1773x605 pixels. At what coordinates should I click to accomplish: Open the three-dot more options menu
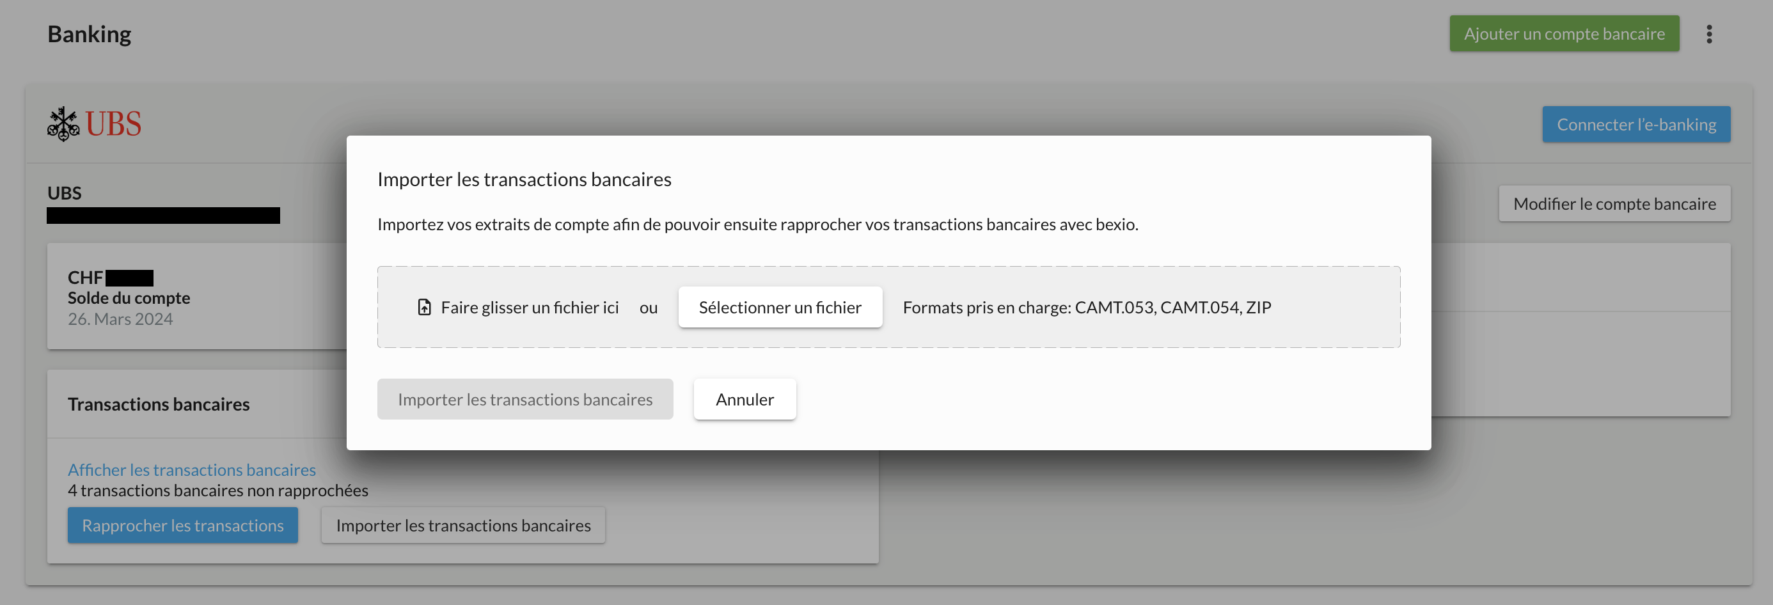pyautogui.click(x=1709, y=34)
